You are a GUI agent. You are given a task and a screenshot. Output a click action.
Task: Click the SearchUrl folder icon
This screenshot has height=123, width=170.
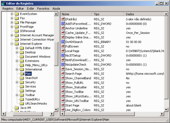click(x=22, y=78)
